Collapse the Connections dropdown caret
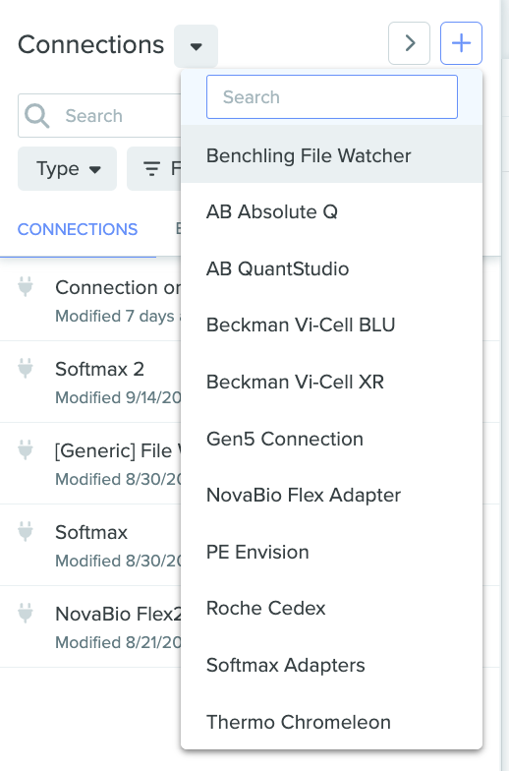Screen dimensions: 509x771 click(x=197, y=46)
